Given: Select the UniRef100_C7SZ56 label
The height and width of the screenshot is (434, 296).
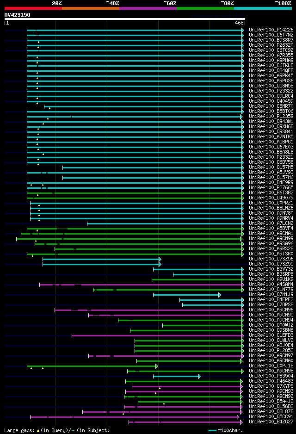Looking at the screenshot, I should tap(271, 259).
